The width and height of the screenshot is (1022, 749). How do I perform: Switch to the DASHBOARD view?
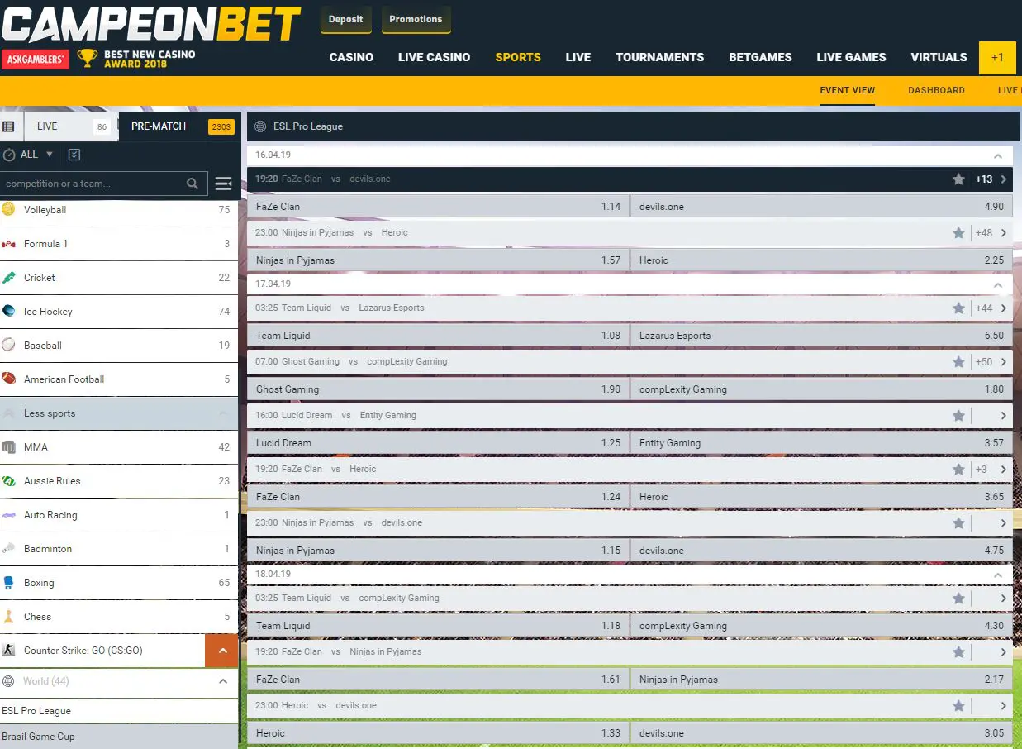[936, 90]
